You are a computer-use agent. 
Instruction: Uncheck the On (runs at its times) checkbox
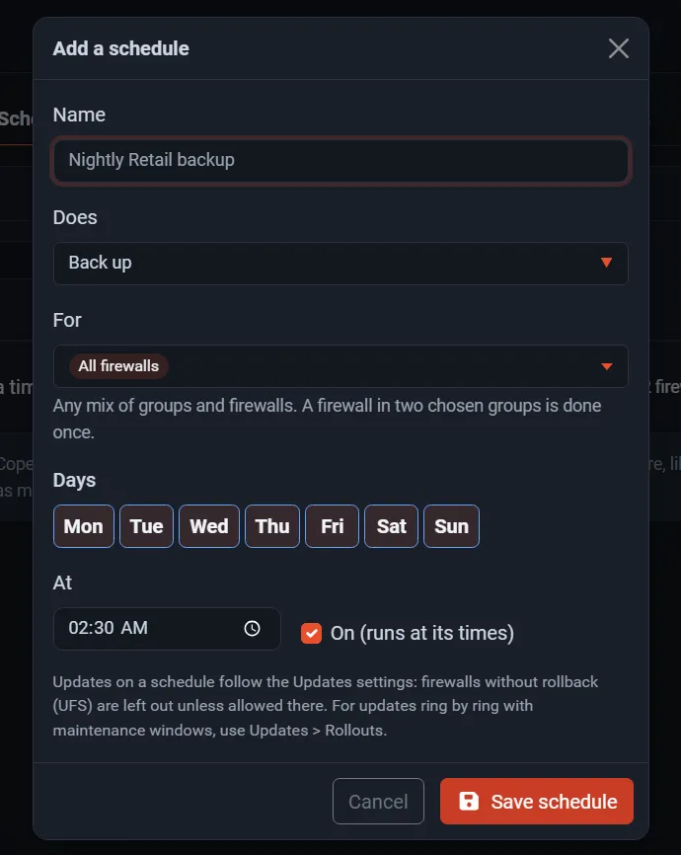click(x=311, y=633)
